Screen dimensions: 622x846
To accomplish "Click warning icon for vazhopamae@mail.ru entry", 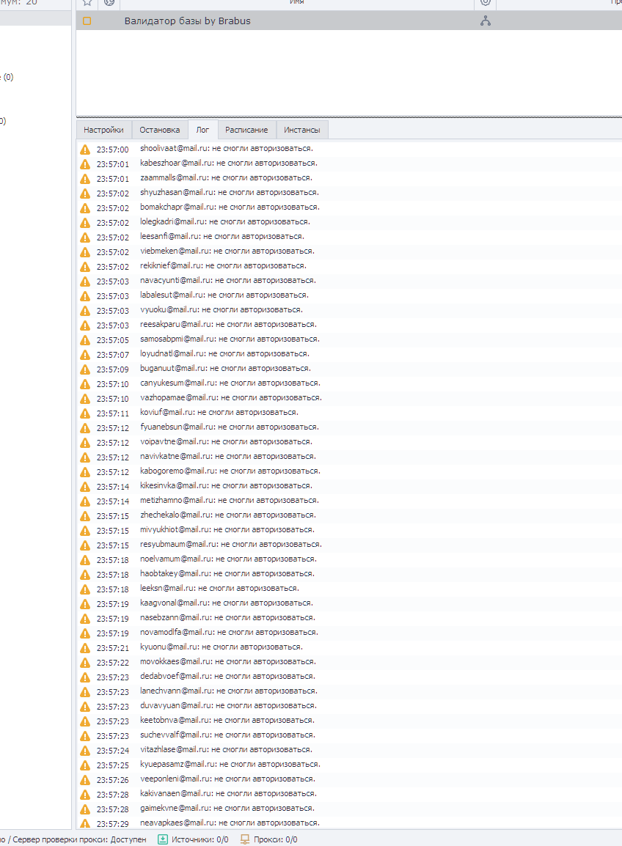I will point(85,399).
